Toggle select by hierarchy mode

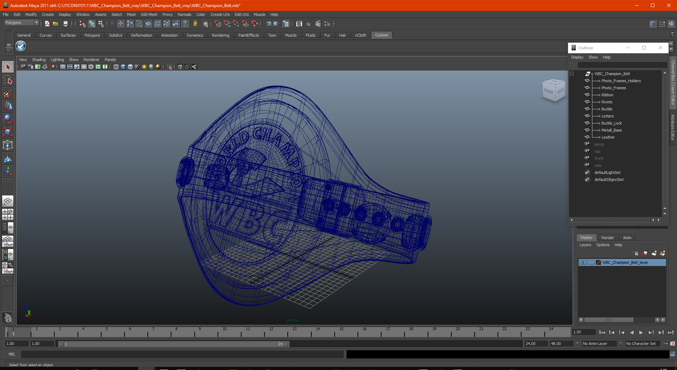(83, 24)
